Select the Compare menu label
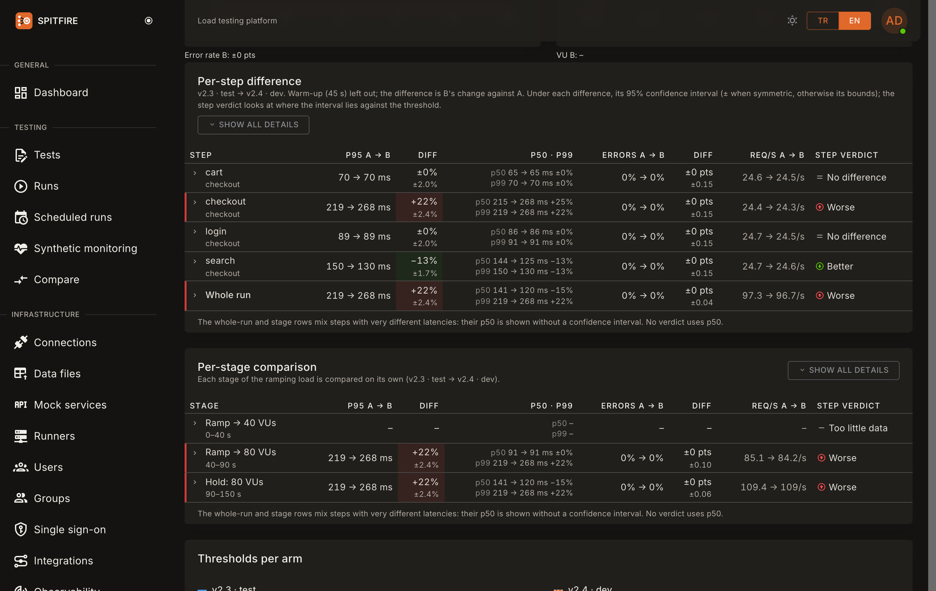 point(57,280)
